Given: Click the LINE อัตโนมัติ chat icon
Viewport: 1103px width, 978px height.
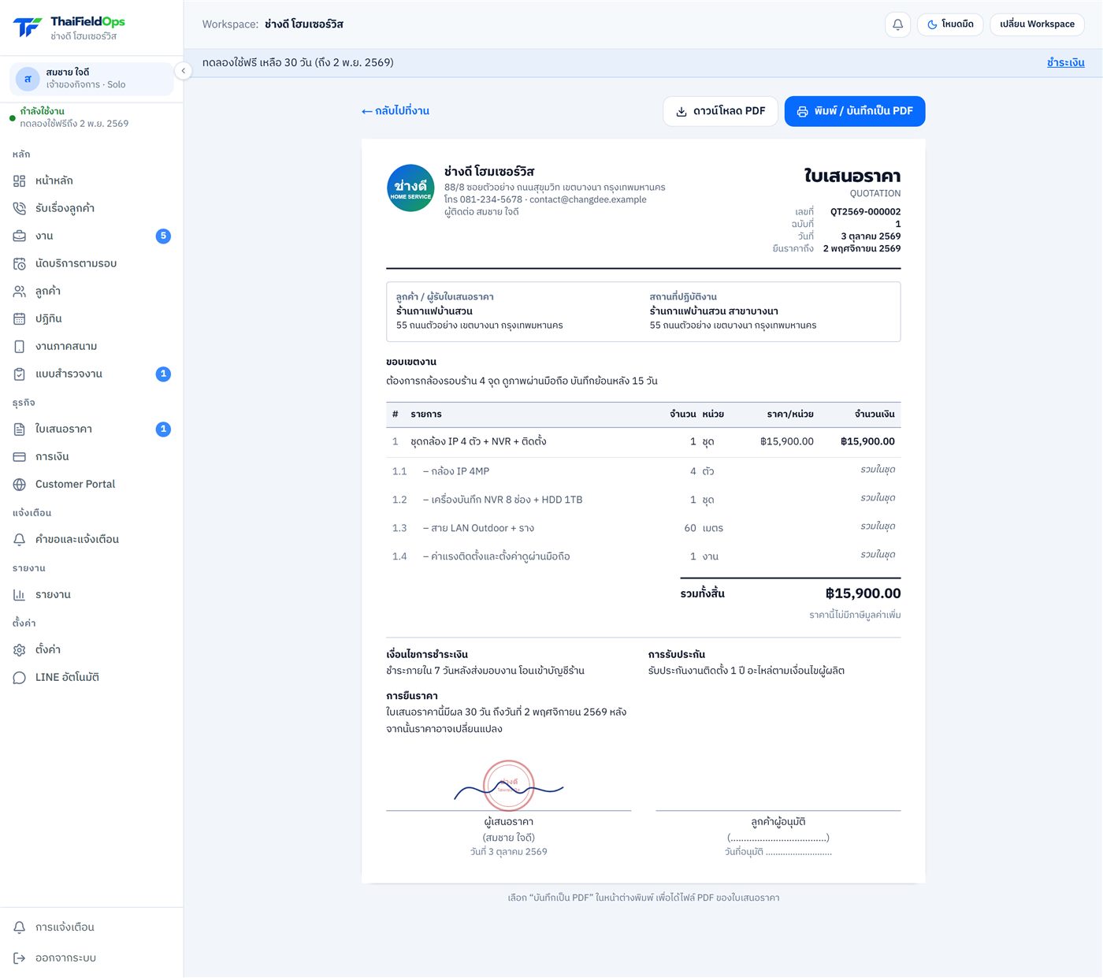Looking at the screenshot, I should click(x=20, y=677).
